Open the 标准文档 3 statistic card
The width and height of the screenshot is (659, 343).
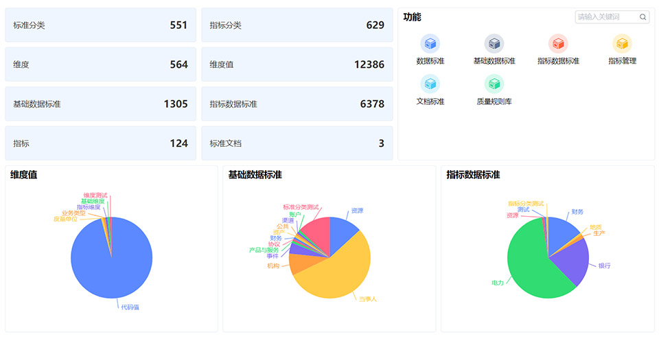click(x=297, y=143)
